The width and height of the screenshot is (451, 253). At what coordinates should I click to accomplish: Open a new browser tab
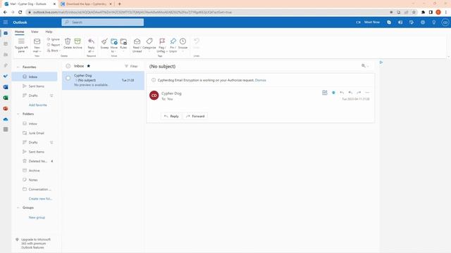[119, 4]
